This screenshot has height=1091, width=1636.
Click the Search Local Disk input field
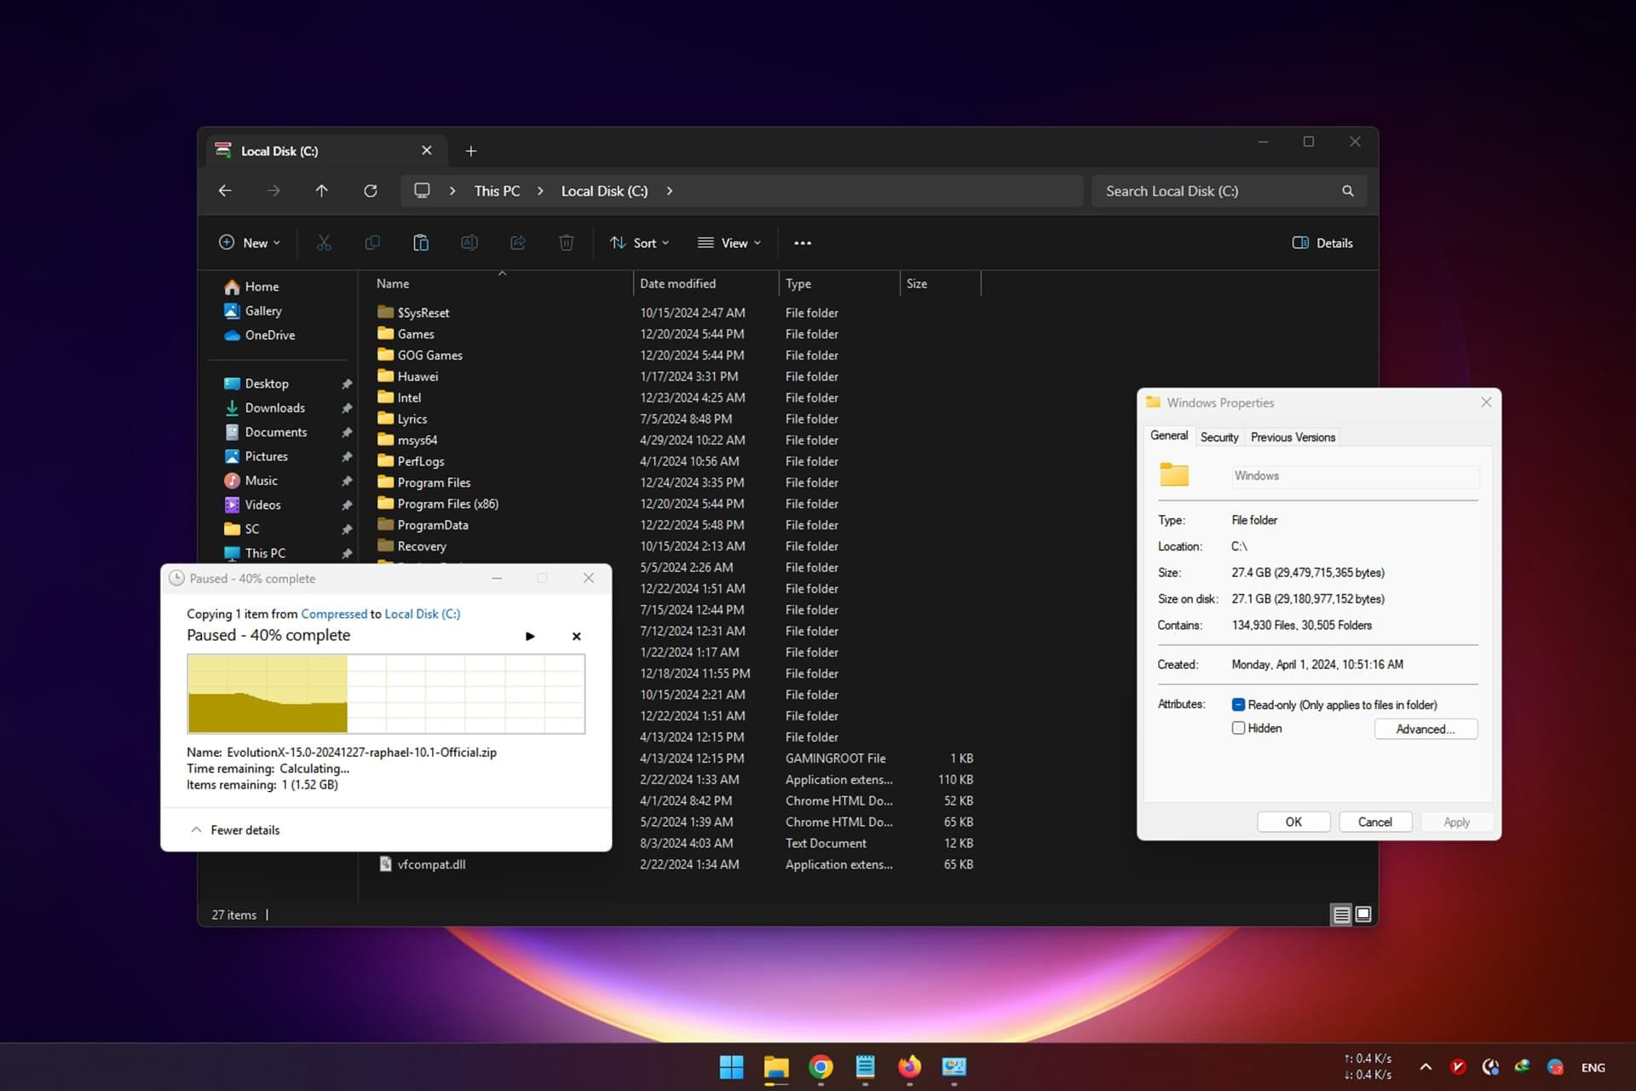[x=1218, y=190]
